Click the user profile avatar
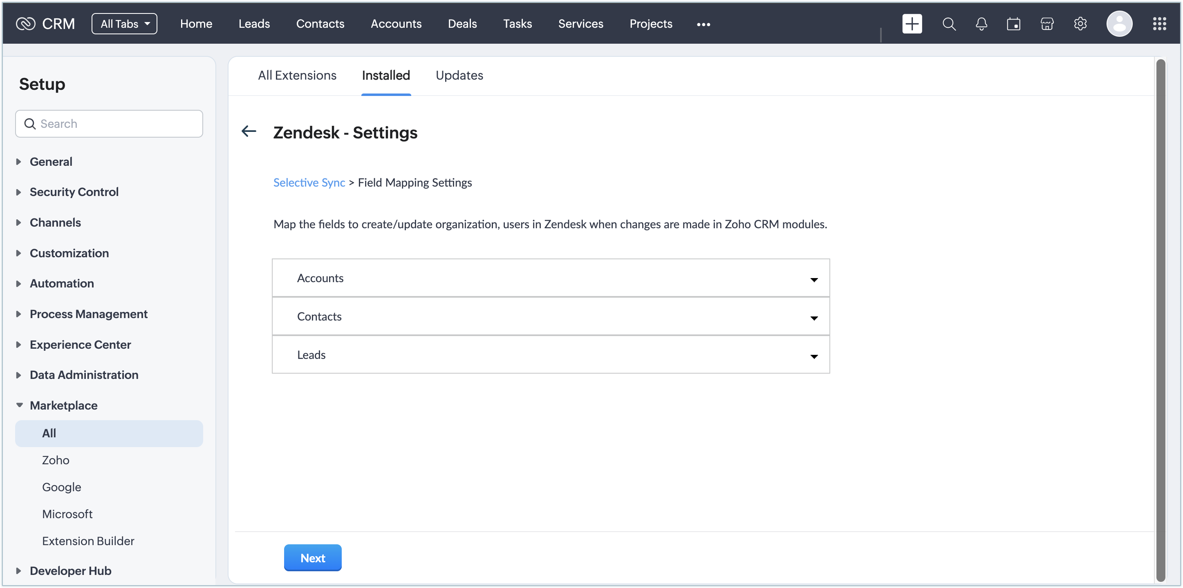 tap(1119, 24)
